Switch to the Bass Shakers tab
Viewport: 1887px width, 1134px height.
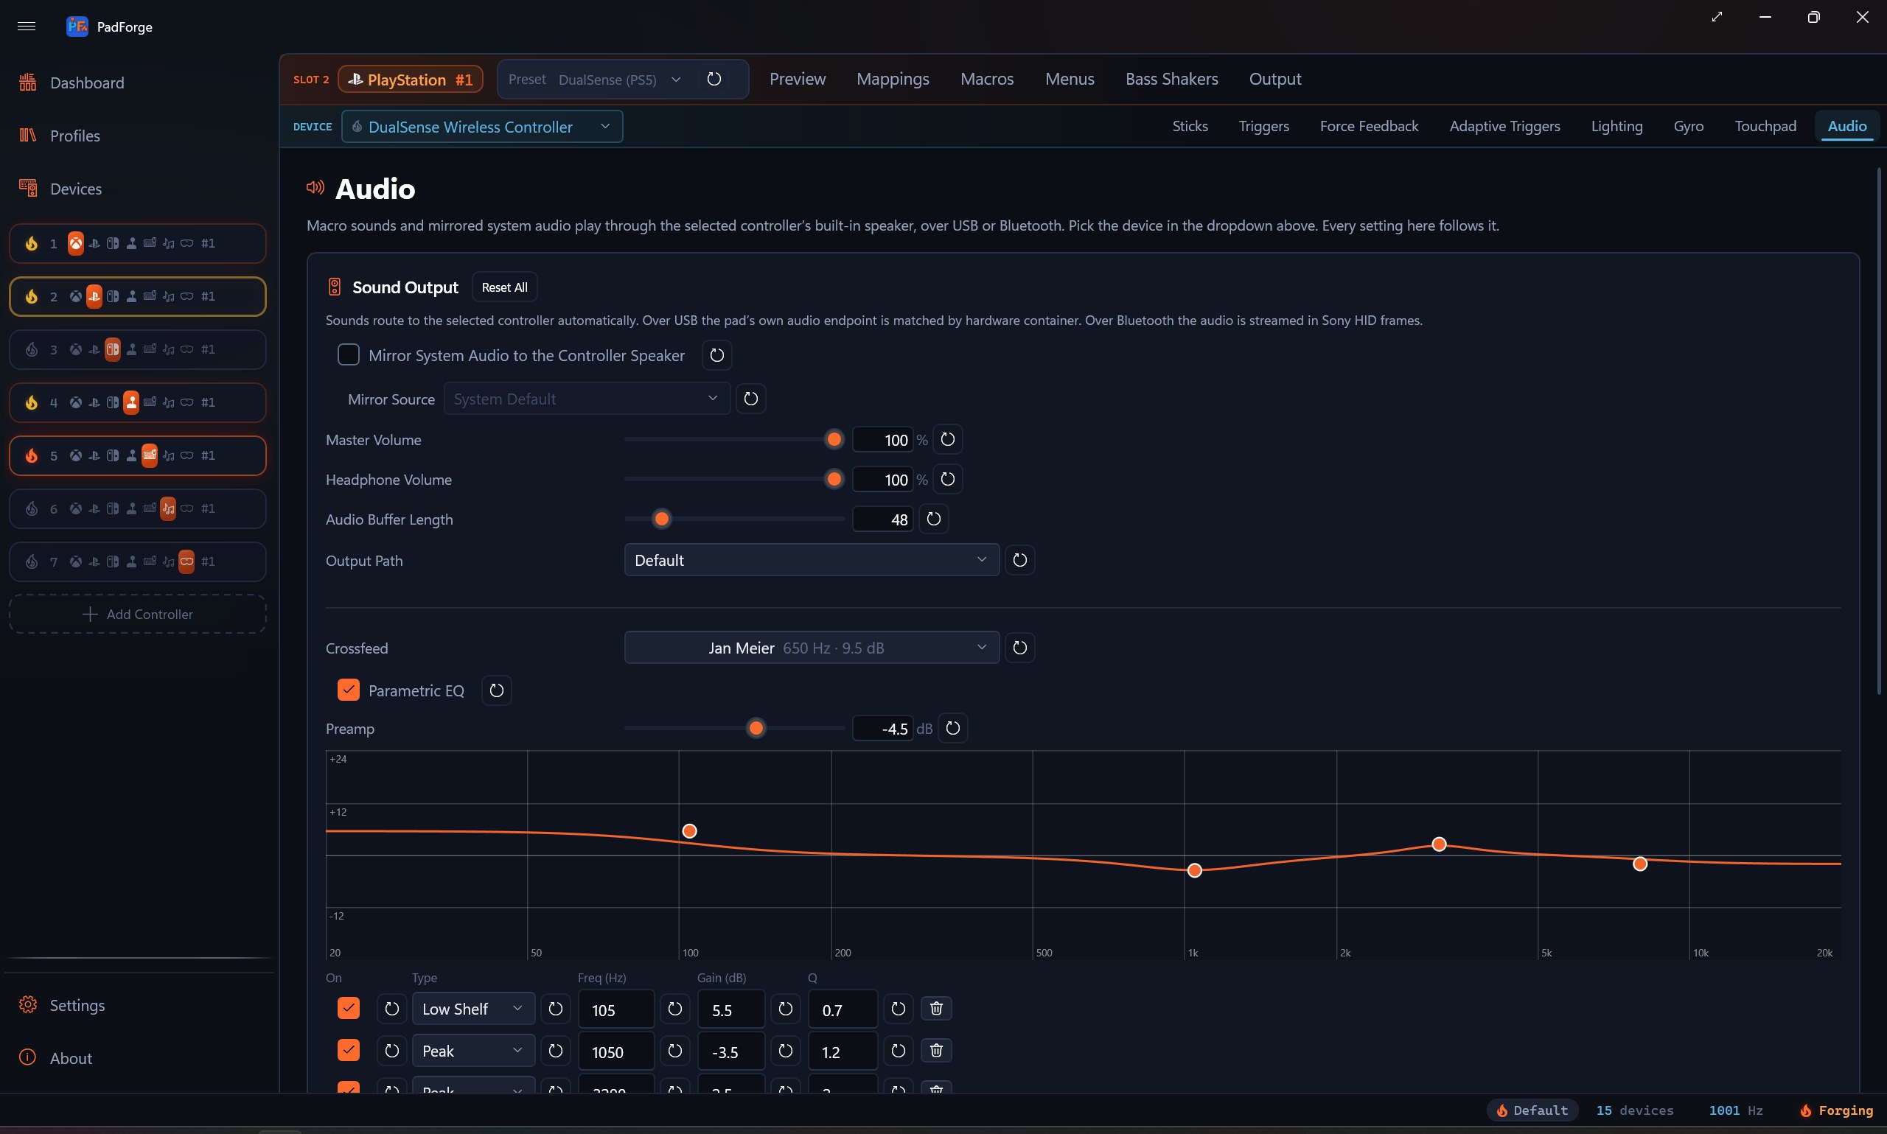(1172, 79)
